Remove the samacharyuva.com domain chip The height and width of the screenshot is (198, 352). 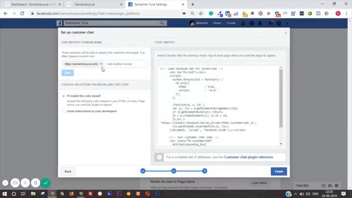[101, 64]
